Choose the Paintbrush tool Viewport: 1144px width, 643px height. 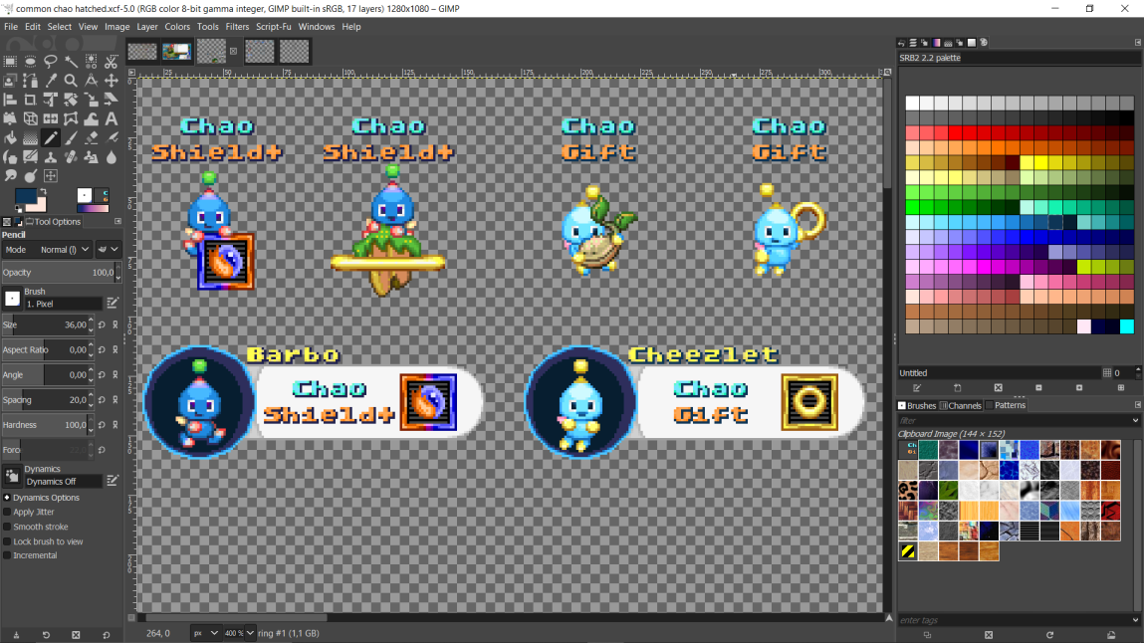(71, 137)
